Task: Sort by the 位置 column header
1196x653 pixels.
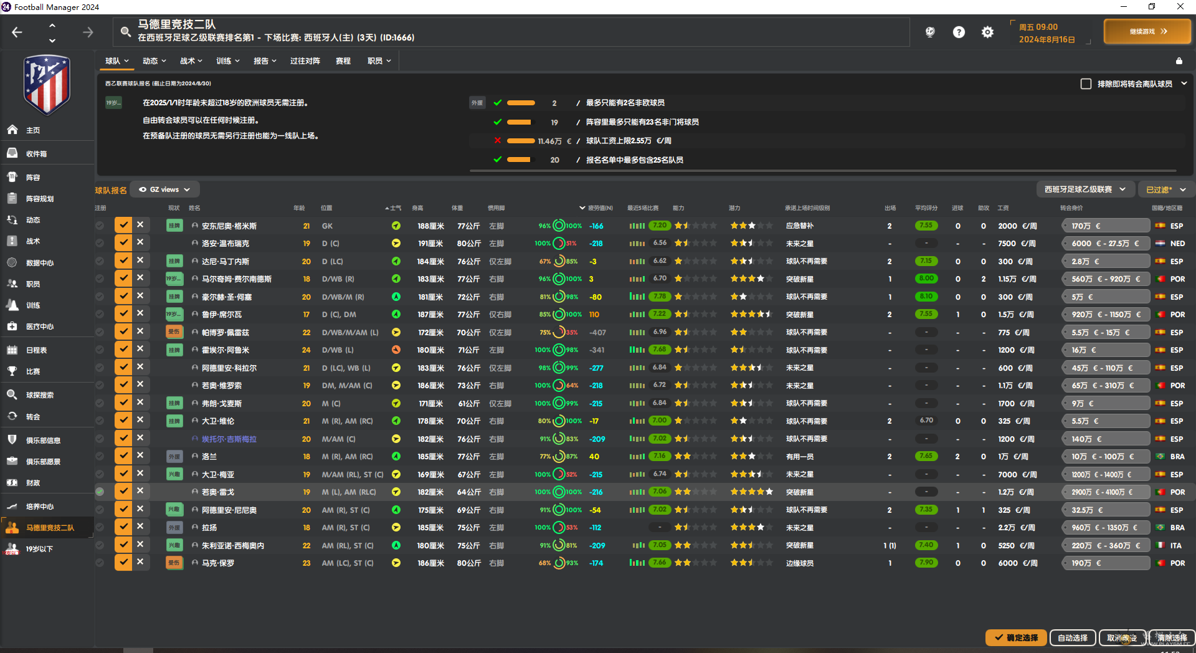Action: point(326,208)
